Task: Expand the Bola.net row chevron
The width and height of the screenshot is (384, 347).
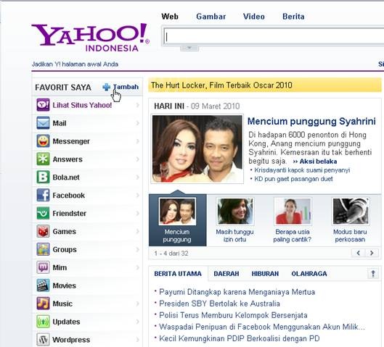Action: [x=138, y=177]
